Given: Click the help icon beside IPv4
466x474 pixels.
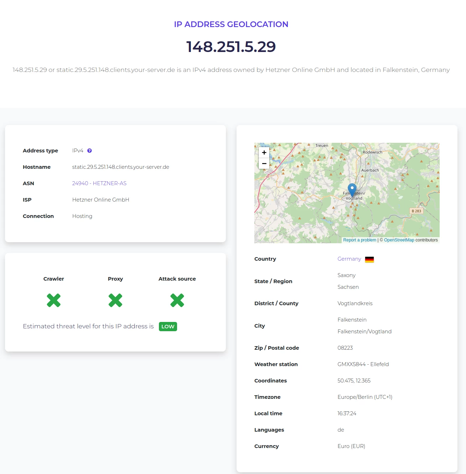Looking at the screenshot, I should (89, 151).
